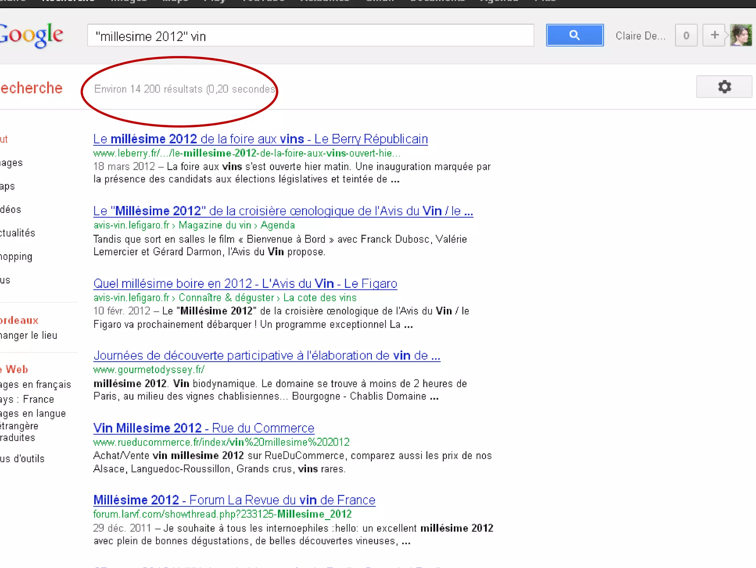Select the Actualités filter in sidebar
The image size is (756, 568).
[18, 233]
